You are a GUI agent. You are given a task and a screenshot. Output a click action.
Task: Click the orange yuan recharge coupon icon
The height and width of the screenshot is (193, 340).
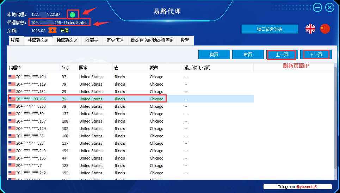click(x=52, y=30)
